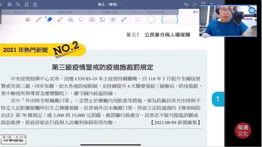Select the Eraser tool
The width and height of the screenshot is (262, 147).
(x=49, y=19)
